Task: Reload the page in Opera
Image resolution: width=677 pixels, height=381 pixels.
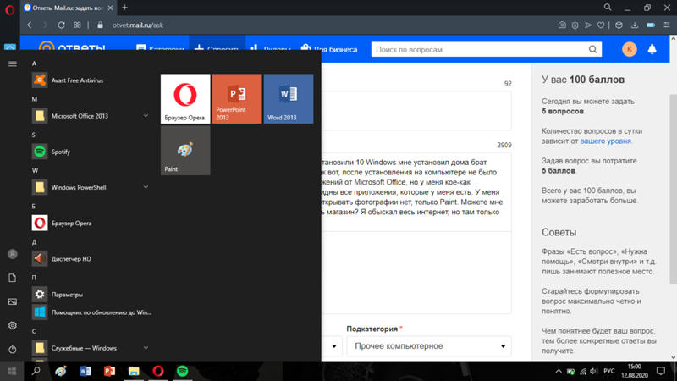Action: coord(61,25)
